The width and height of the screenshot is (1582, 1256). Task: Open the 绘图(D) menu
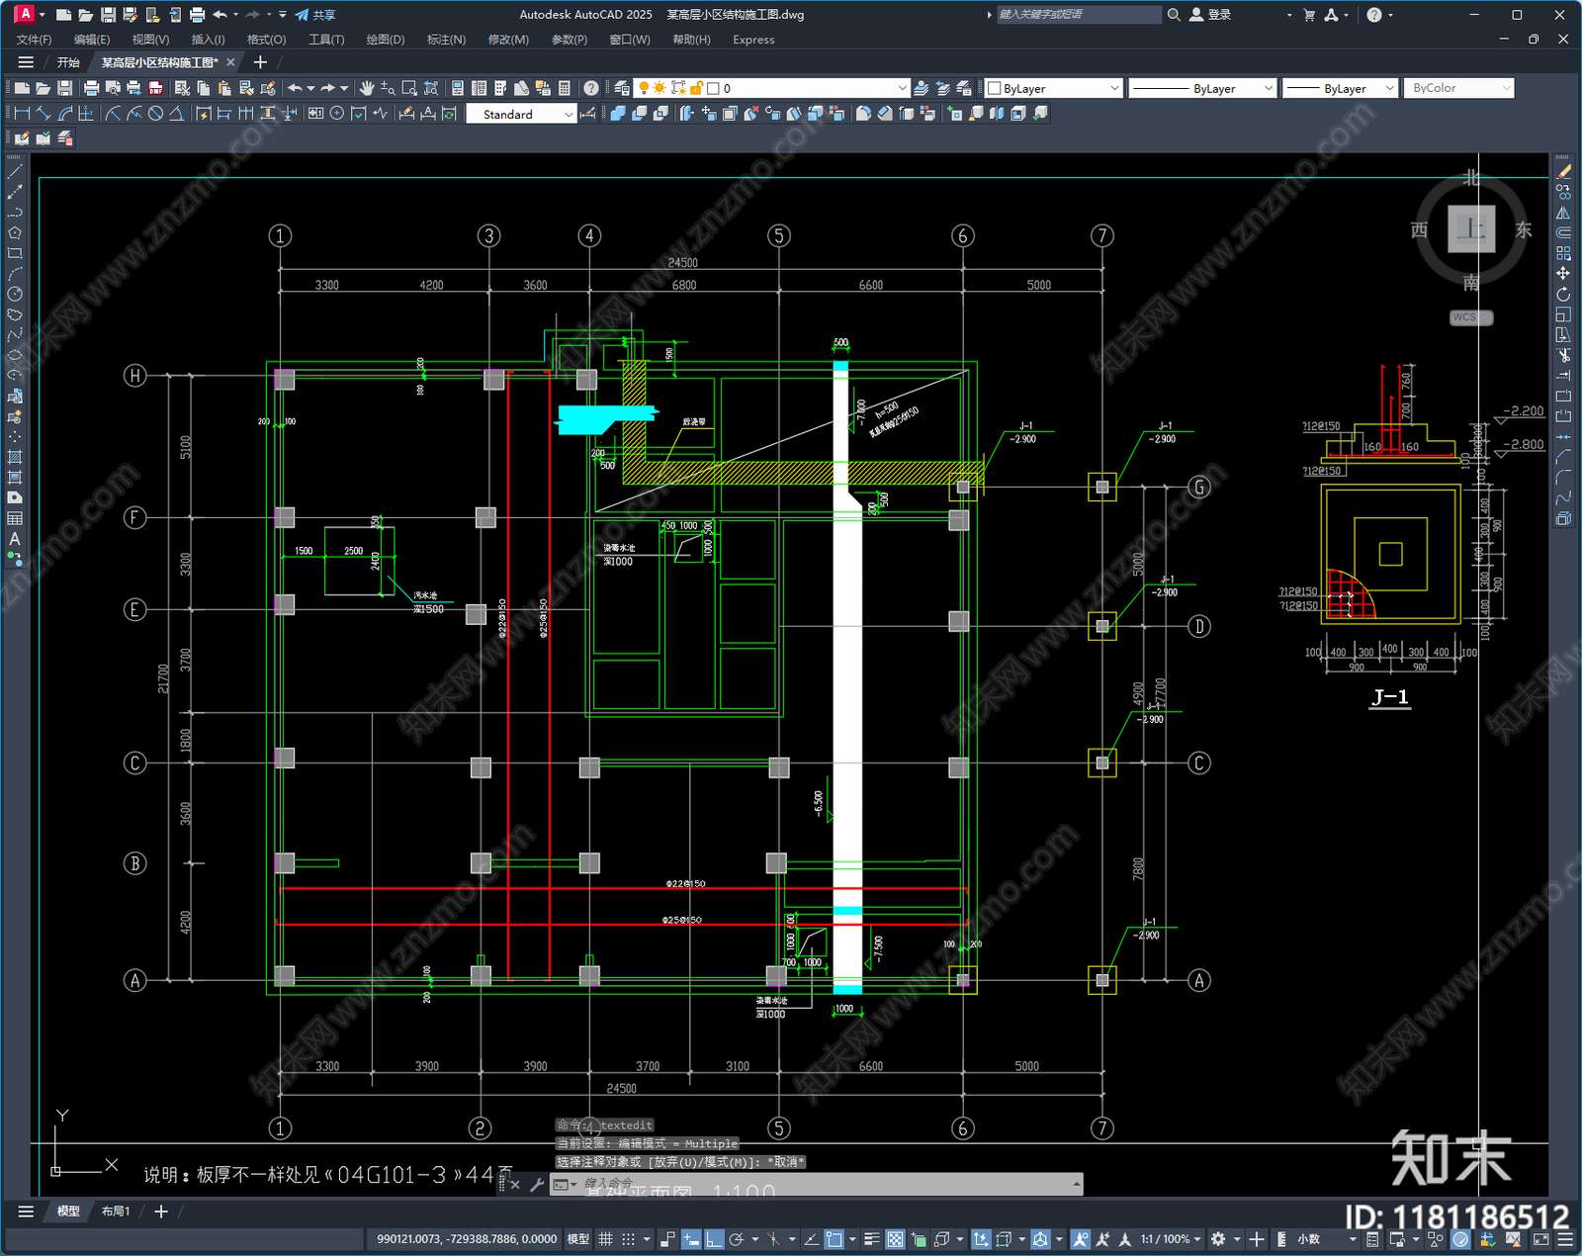385,40
